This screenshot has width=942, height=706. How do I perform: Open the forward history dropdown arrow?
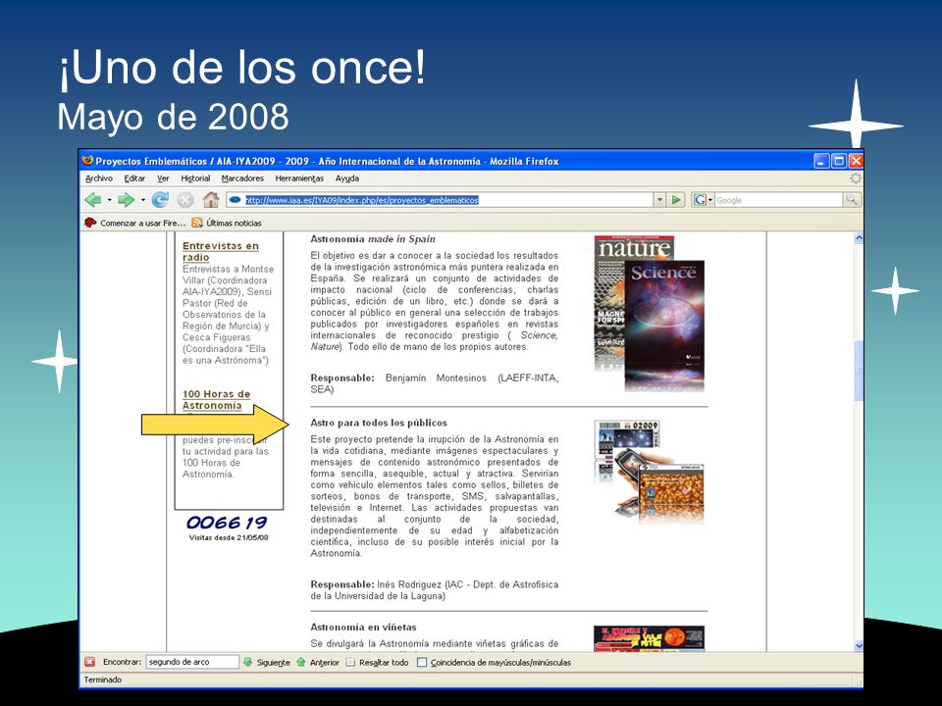(142, 200)
